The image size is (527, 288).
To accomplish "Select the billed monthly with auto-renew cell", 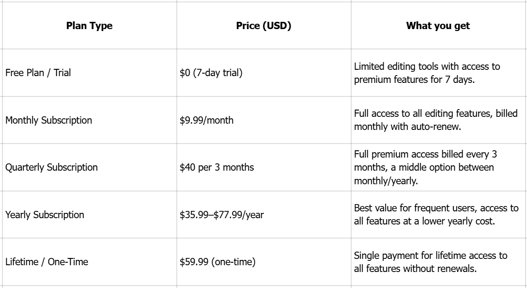I will click(x=436, y=120).
